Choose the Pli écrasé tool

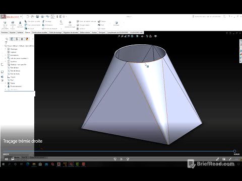[29, 29]
